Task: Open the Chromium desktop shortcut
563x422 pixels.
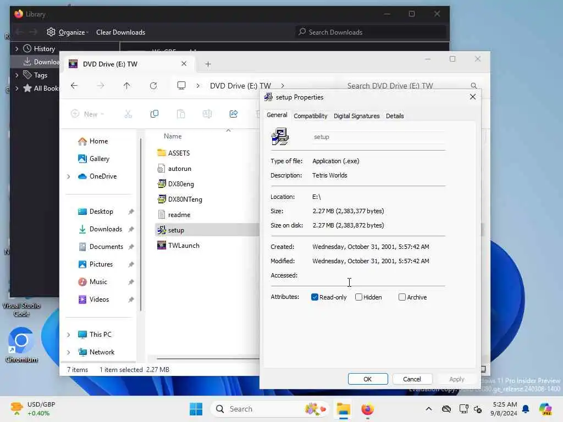Action: click(21, 345)
